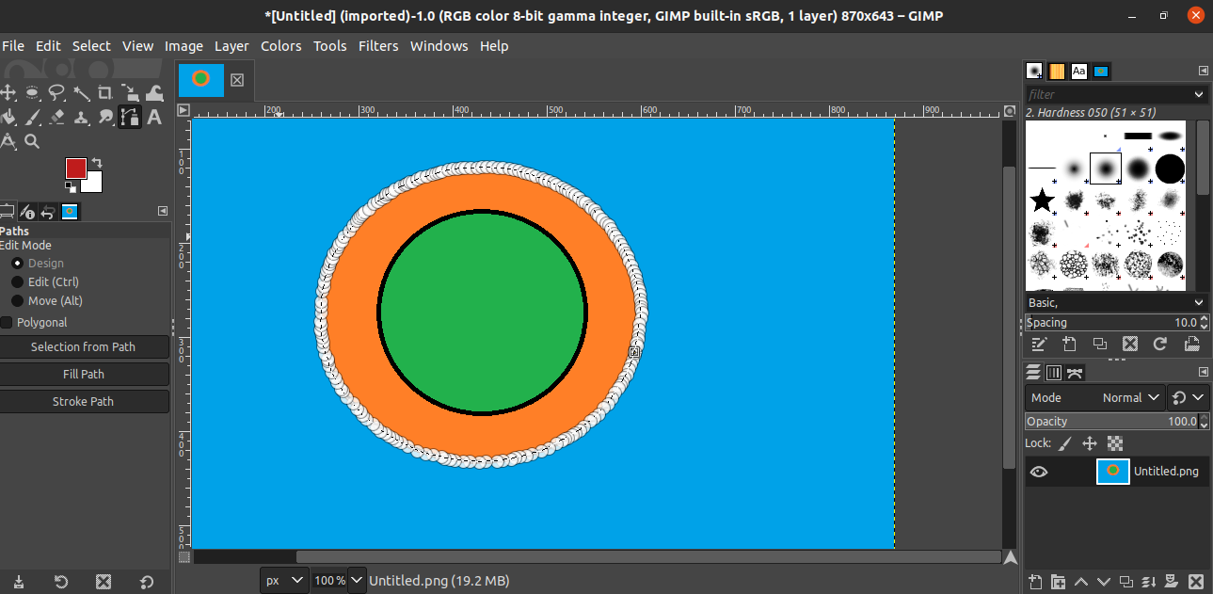Select the Text tool
The image size is (1213, 594).
154,117
